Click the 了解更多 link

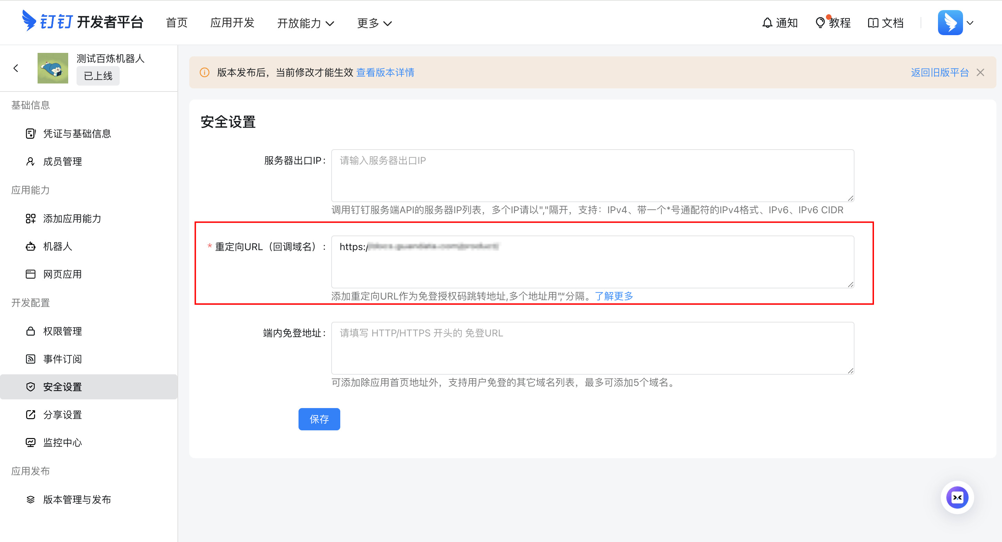click(x=613, y=296)
